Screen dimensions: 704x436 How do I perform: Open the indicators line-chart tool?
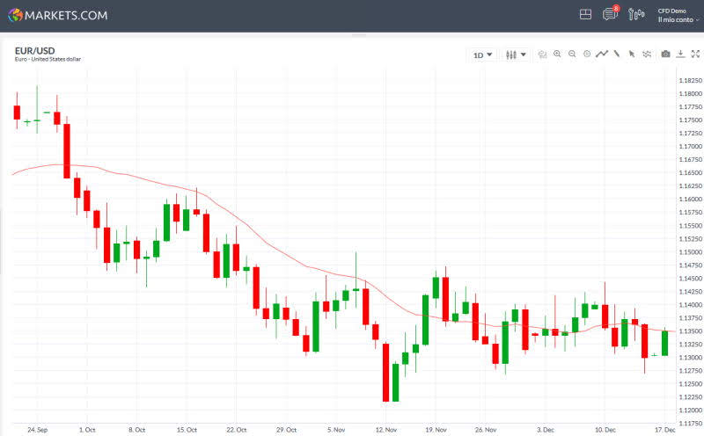point(602,54)
